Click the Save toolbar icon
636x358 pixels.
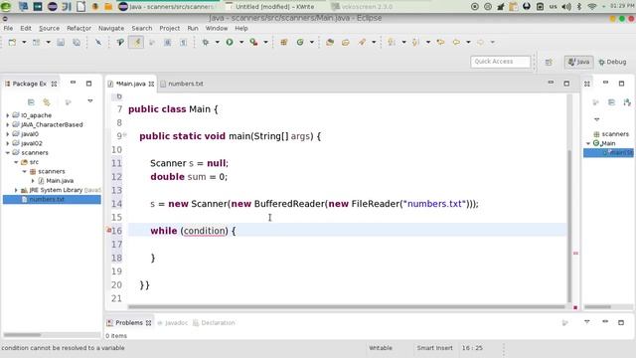pos(61,42)
